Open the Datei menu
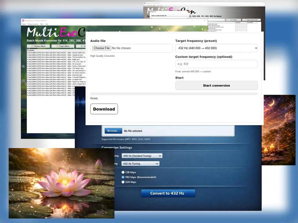This screenshot has width=298, height=223. [x=24, y=24]
